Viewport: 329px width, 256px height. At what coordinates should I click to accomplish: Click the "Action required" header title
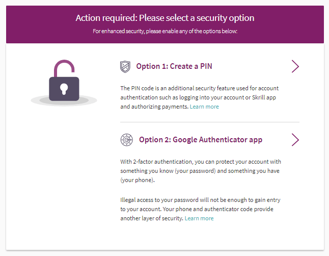(165, 18)
